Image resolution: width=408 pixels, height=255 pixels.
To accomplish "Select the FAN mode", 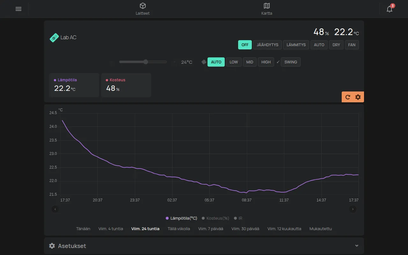I will click(352, 45).
